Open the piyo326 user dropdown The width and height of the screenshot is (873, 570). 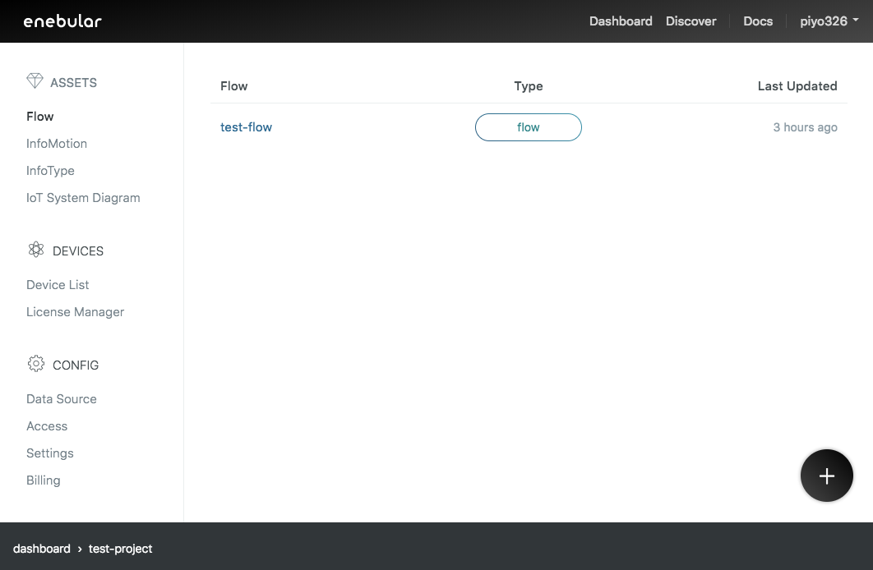click(x=829, y=21)
